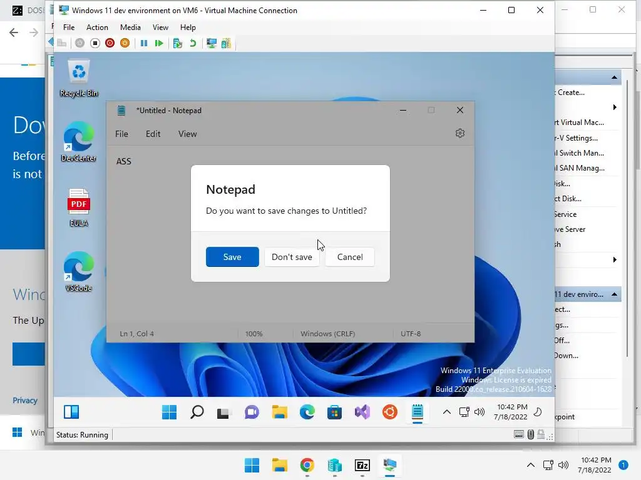The height and width of the screenshot is (480, 641).
Task: Click the Notepad icon on guest taskbar
Action: pyautogui.click(x=418, y=412)
